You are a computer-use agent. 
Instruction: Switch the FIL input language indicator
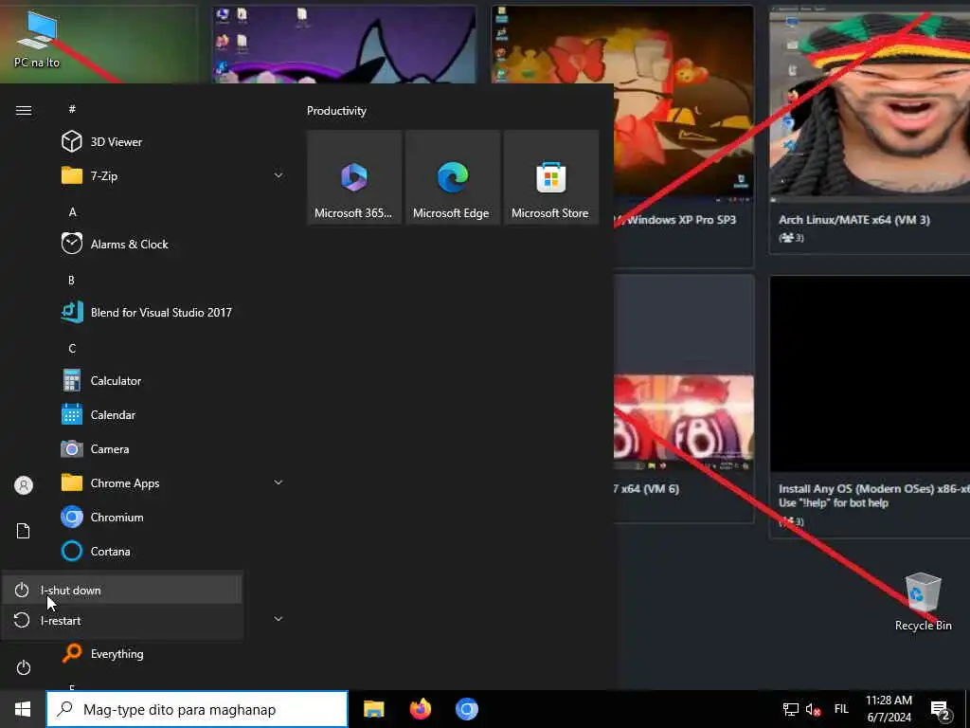(x=841, y=709)
